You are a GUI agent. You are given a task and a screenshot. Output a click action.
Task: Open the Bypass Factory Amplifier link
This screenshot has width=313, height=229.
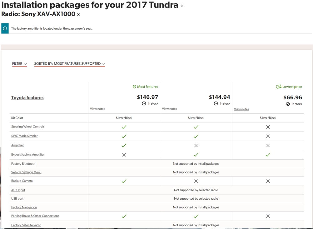(x=28, y=154)
